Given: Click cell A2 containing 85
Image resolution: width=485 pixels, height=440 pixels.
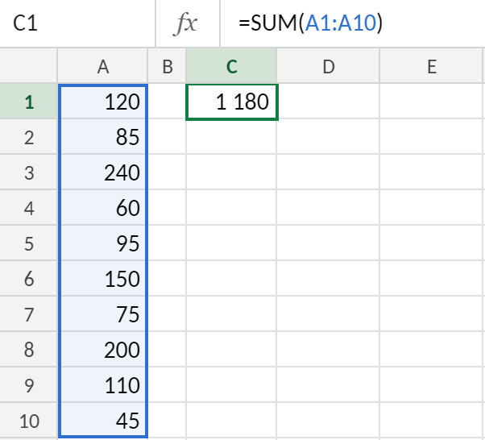Looking at the screenshot, I should (102, 136).
